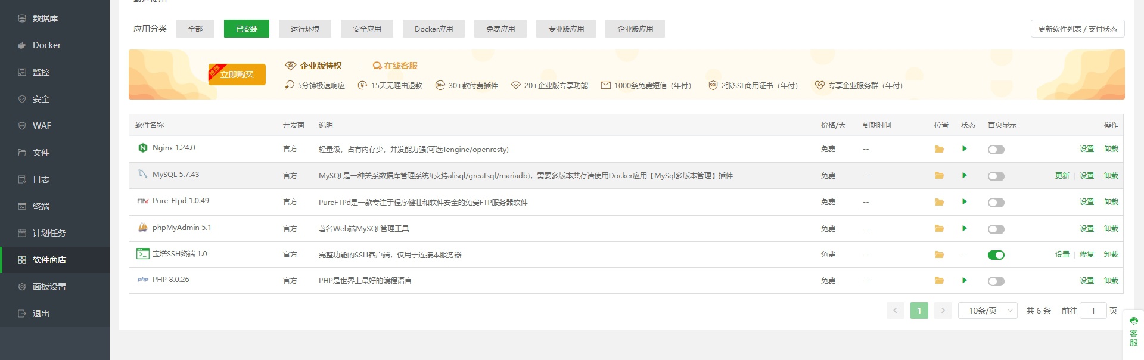
Task: Open the Pure-Ftpd folder location icon
Action: (x=939, y=202)
